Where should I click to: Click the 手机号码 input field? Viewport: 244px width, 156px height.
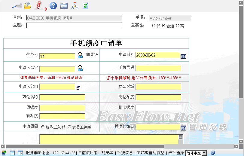(158, 68)
